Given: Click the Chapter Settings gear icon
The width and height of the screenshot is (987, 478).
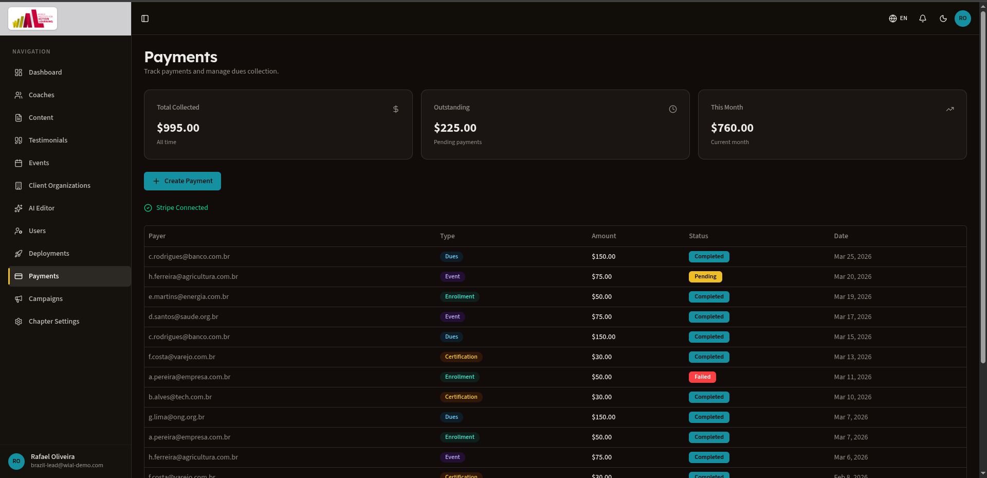Looking at the screenshot, I should tap(19, 322).
